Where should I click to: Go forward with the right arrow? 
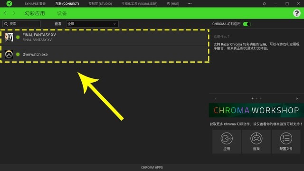(14, 13)
